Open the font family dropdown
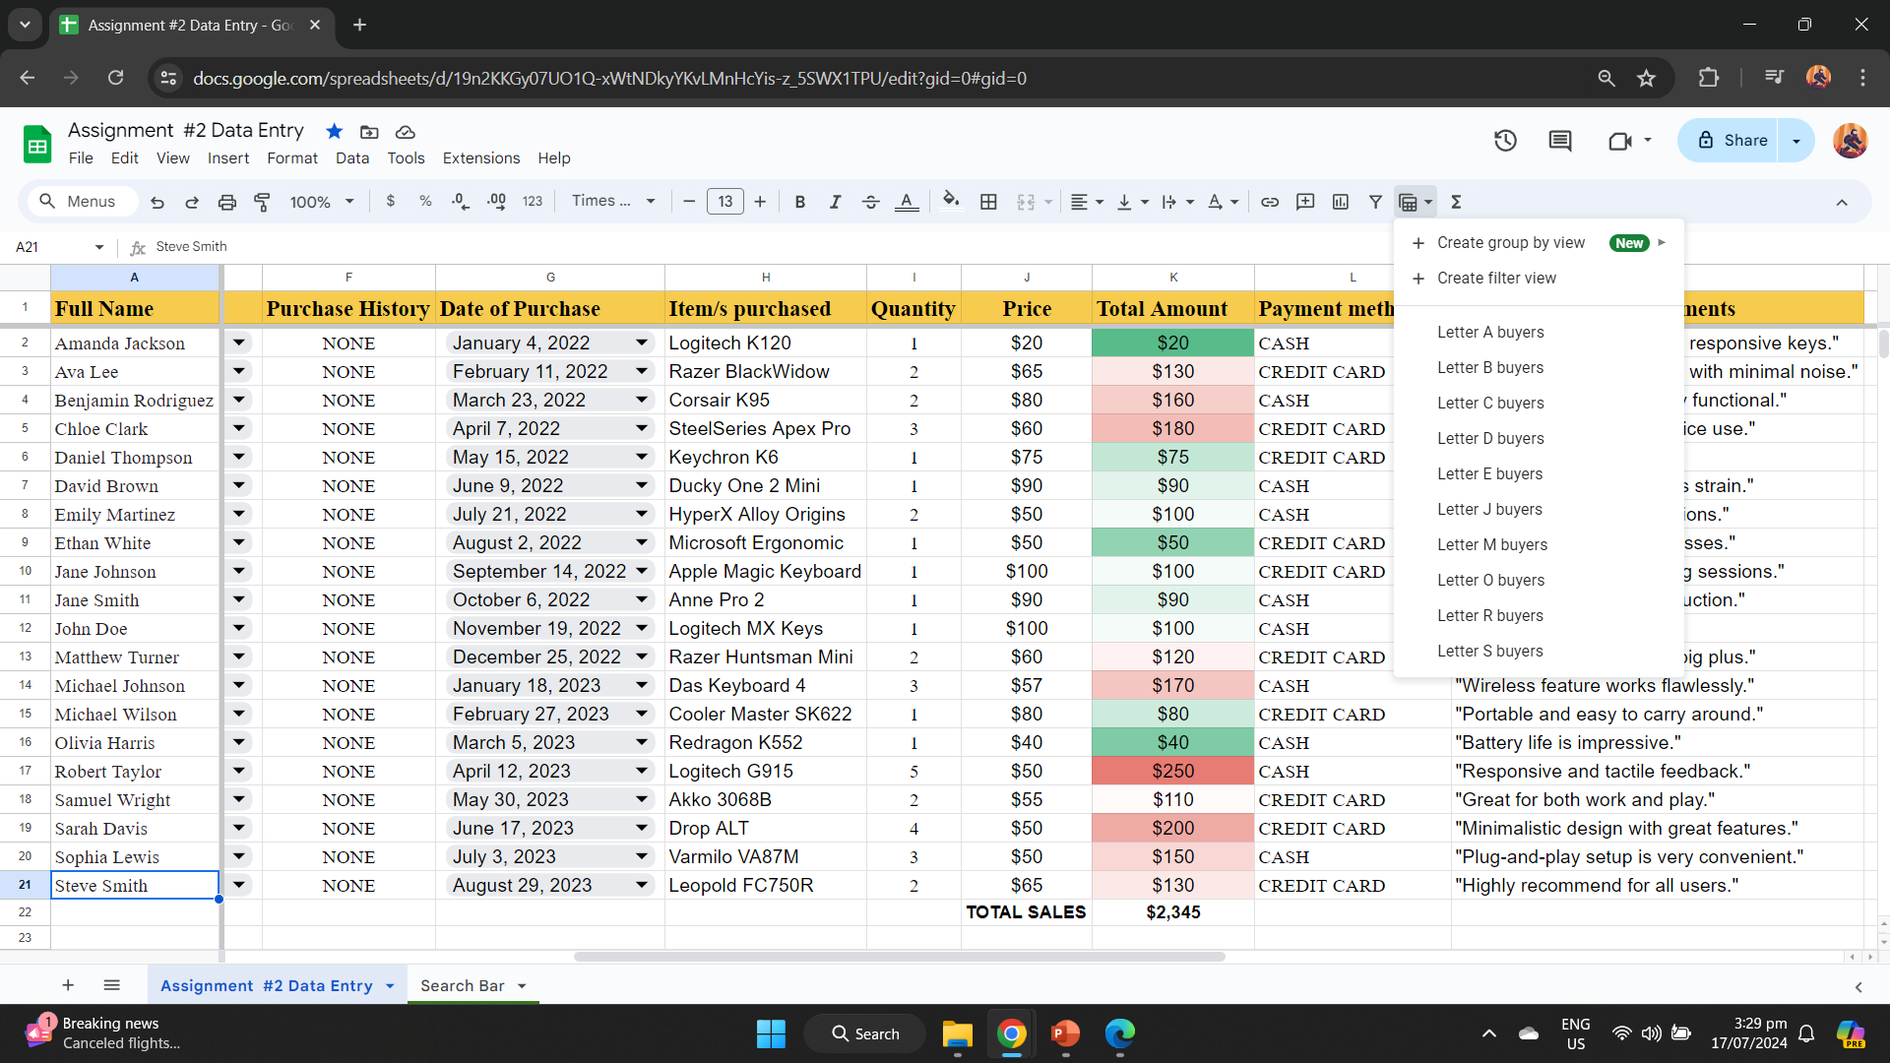Viewport: 1890px width, 1063px height. 613,201
